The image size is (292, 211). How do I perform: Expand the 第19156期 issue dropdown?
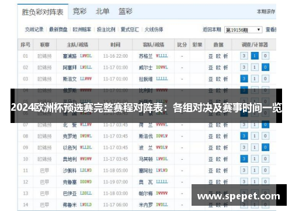click(x=244, y=30)
